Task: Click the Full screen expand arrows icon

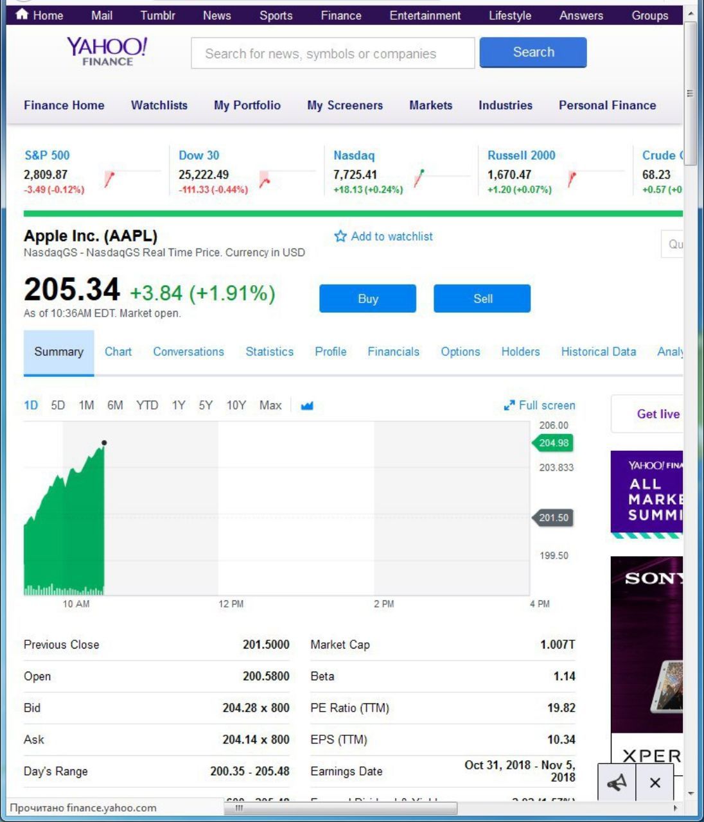Action: coord(509,405)
